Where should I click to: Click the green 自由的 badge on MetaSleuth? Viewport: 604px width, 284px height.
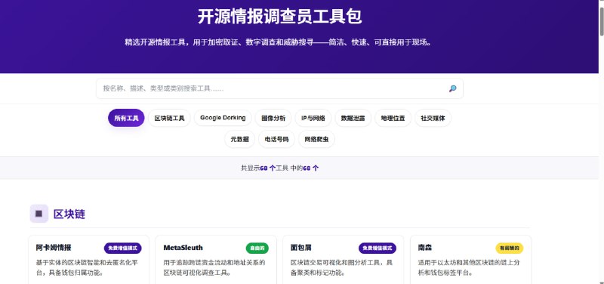click(x=257, y=248)
